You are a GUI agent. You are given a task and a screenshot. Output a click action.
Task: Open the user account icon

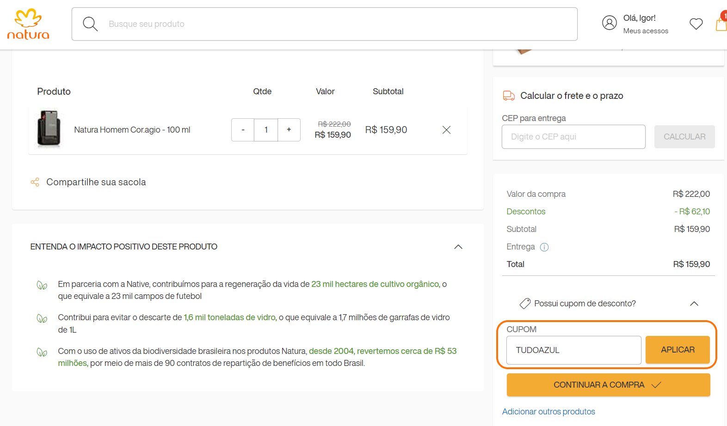(x=609, y=23)
